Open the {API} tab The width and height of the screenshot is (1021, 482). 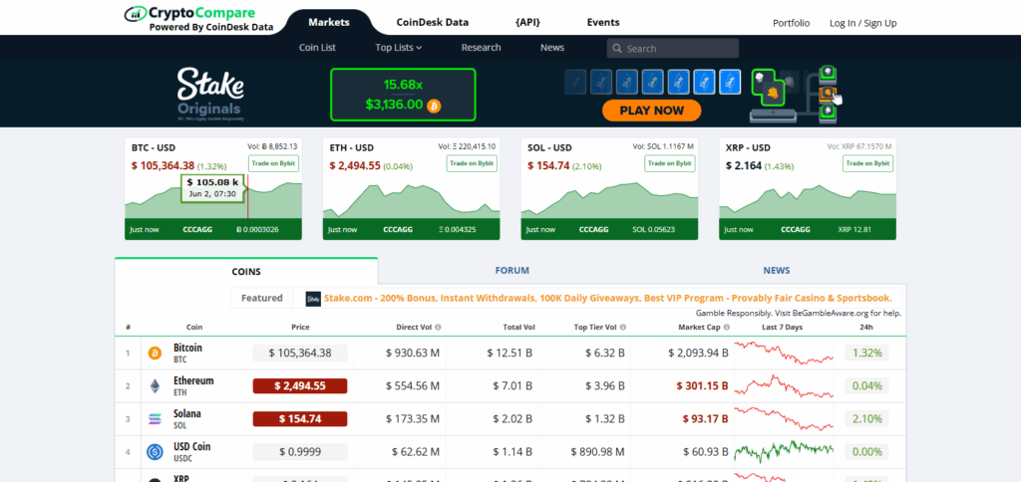tap(527, 22)
